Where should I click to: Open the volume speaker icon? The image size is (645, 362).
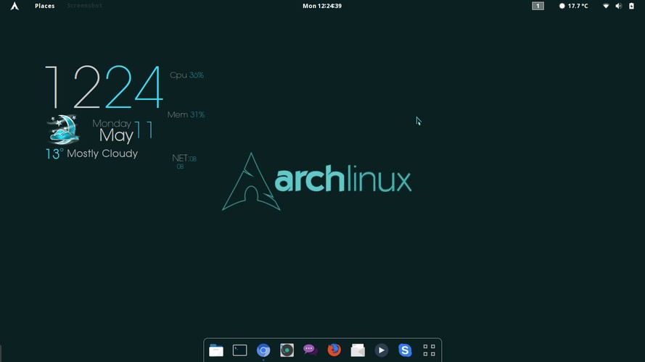click(x=618, y=6)
